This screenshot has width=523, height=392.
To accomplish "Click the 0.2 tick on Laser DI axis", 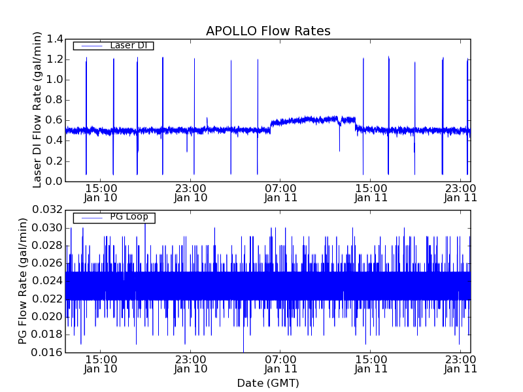I will [55, 161].
